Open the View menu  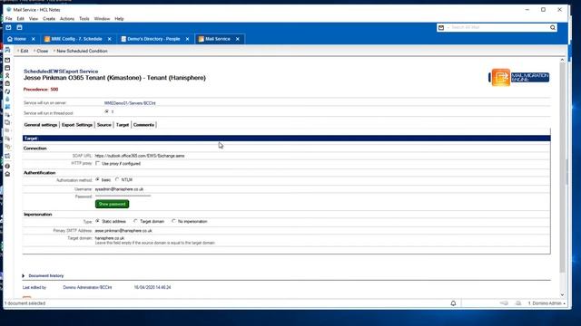pyautogui.click(x=34, y=18)
